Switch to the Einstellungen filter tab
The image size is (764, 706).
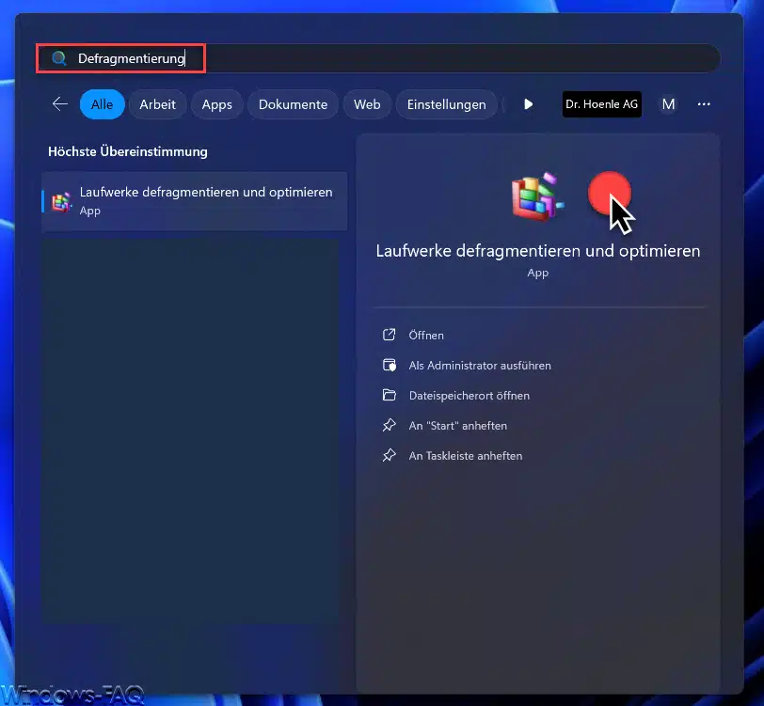point(446,104)
